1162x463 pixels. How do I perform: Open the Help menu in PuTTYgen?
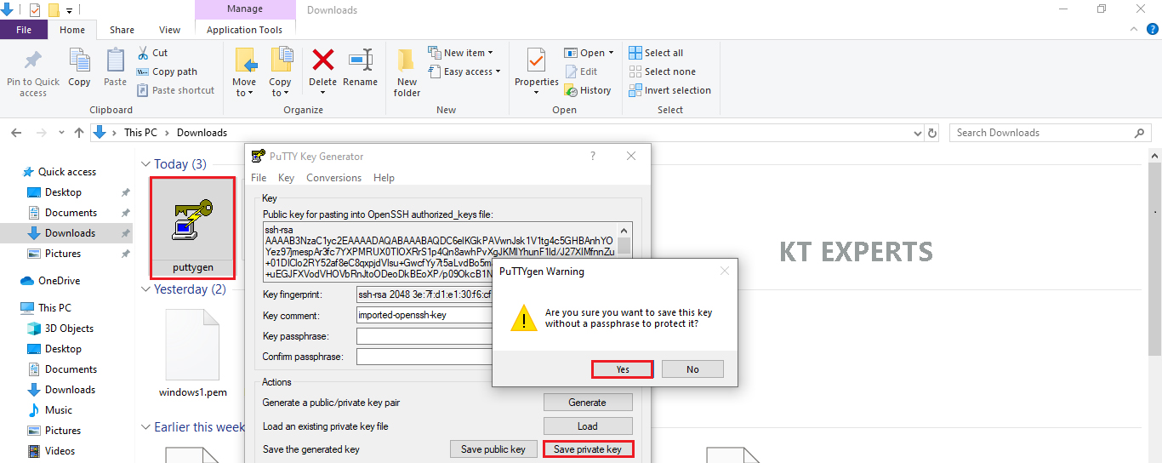coord(384,178)
